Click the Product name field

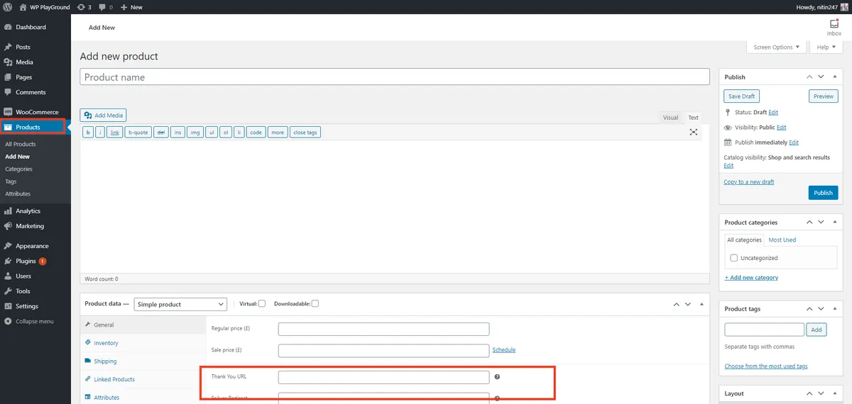coord(395,77)
